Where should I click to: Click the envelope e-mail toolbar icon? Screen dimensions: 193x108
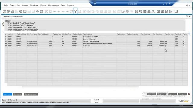click(12, 11)
